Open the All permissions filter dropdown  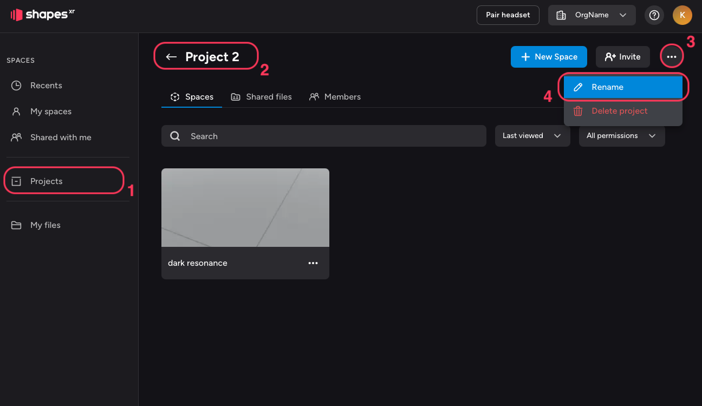coord(621,136)
